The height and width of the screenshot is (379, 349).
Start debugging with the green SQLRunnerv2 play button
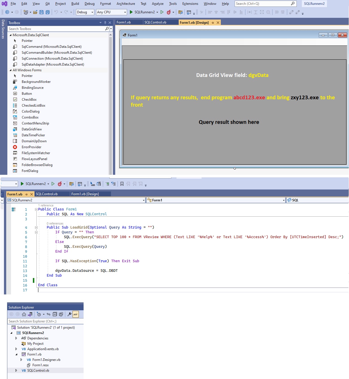point(131,12)
